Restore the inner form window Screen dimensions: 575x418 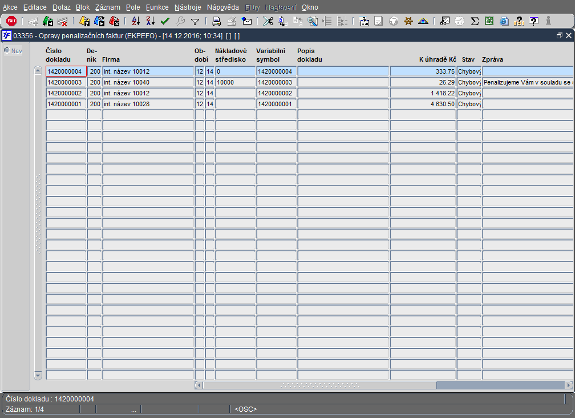559,35
